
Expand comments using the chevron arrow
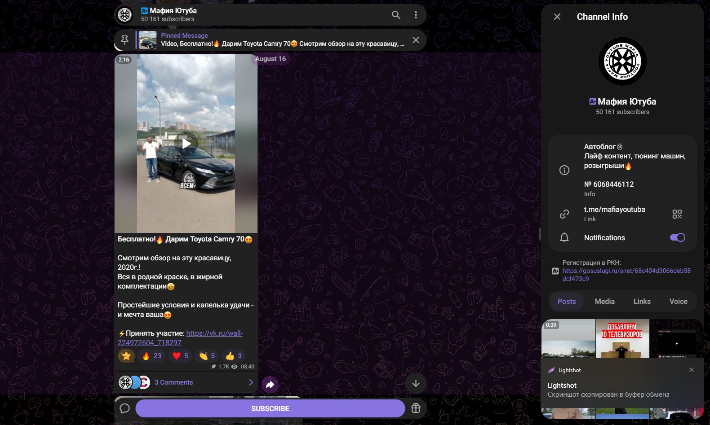pyautogui.click(x=251, y=382)
